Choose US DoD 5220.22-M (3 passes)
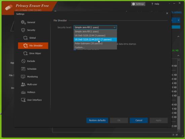Image resolution: width=185 pixels, height=139 pixels. point(95,36)
